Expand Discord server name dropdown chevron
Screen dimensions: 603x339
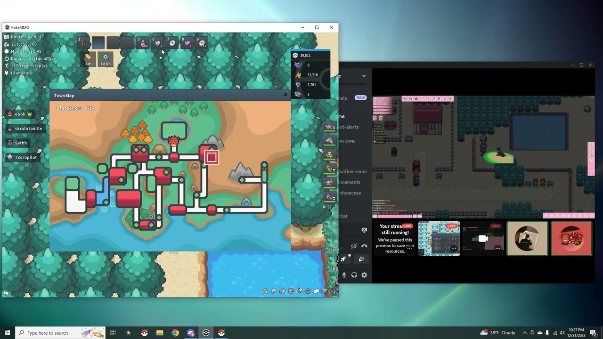[364, 76]
